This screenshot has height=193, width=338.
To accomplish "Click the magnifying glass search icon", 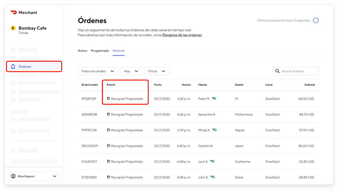I will click(x=277, y=71).
